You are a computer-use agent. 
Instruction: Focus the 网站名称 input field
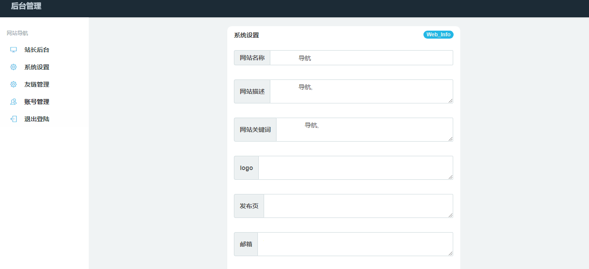click(361, 58)
